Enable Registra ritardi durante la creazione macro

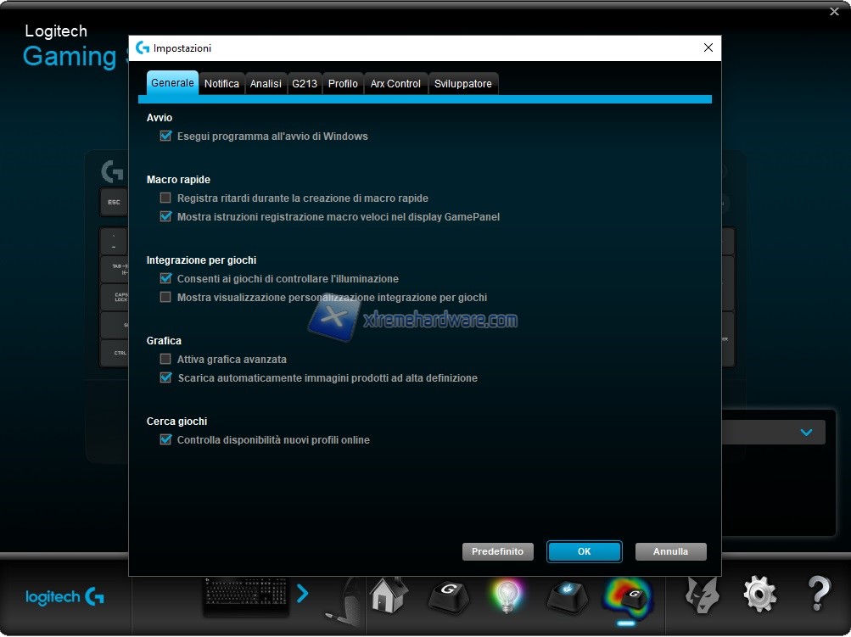click(166, 198)
